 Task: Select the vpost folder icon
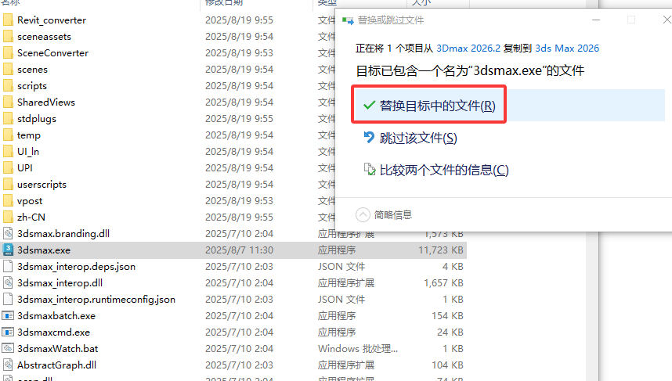point(8,200)
